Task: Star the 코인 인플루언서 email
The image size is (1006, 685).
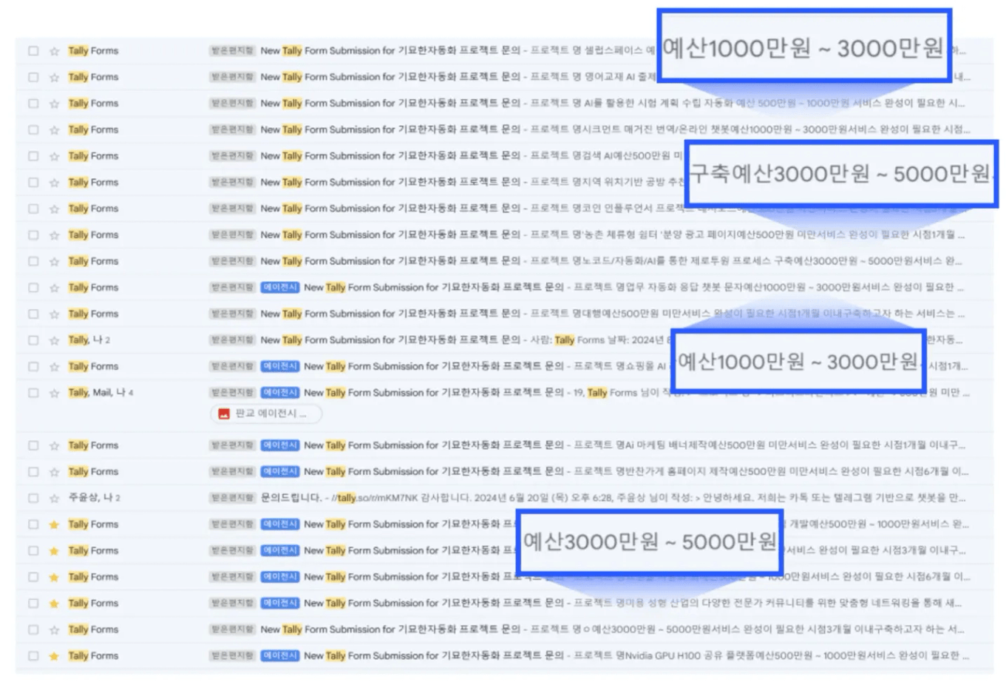Action: point(54,209)
